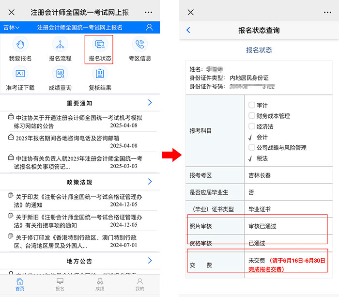Tap the 复核结果 clipboard icon
Screen dimensions: 339x297
100,74
